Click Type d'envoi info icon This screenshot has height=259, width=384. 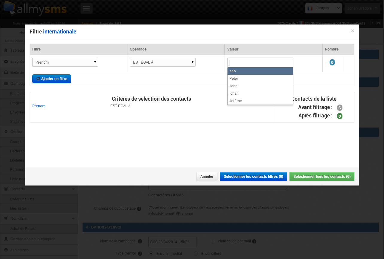point(140,254)
